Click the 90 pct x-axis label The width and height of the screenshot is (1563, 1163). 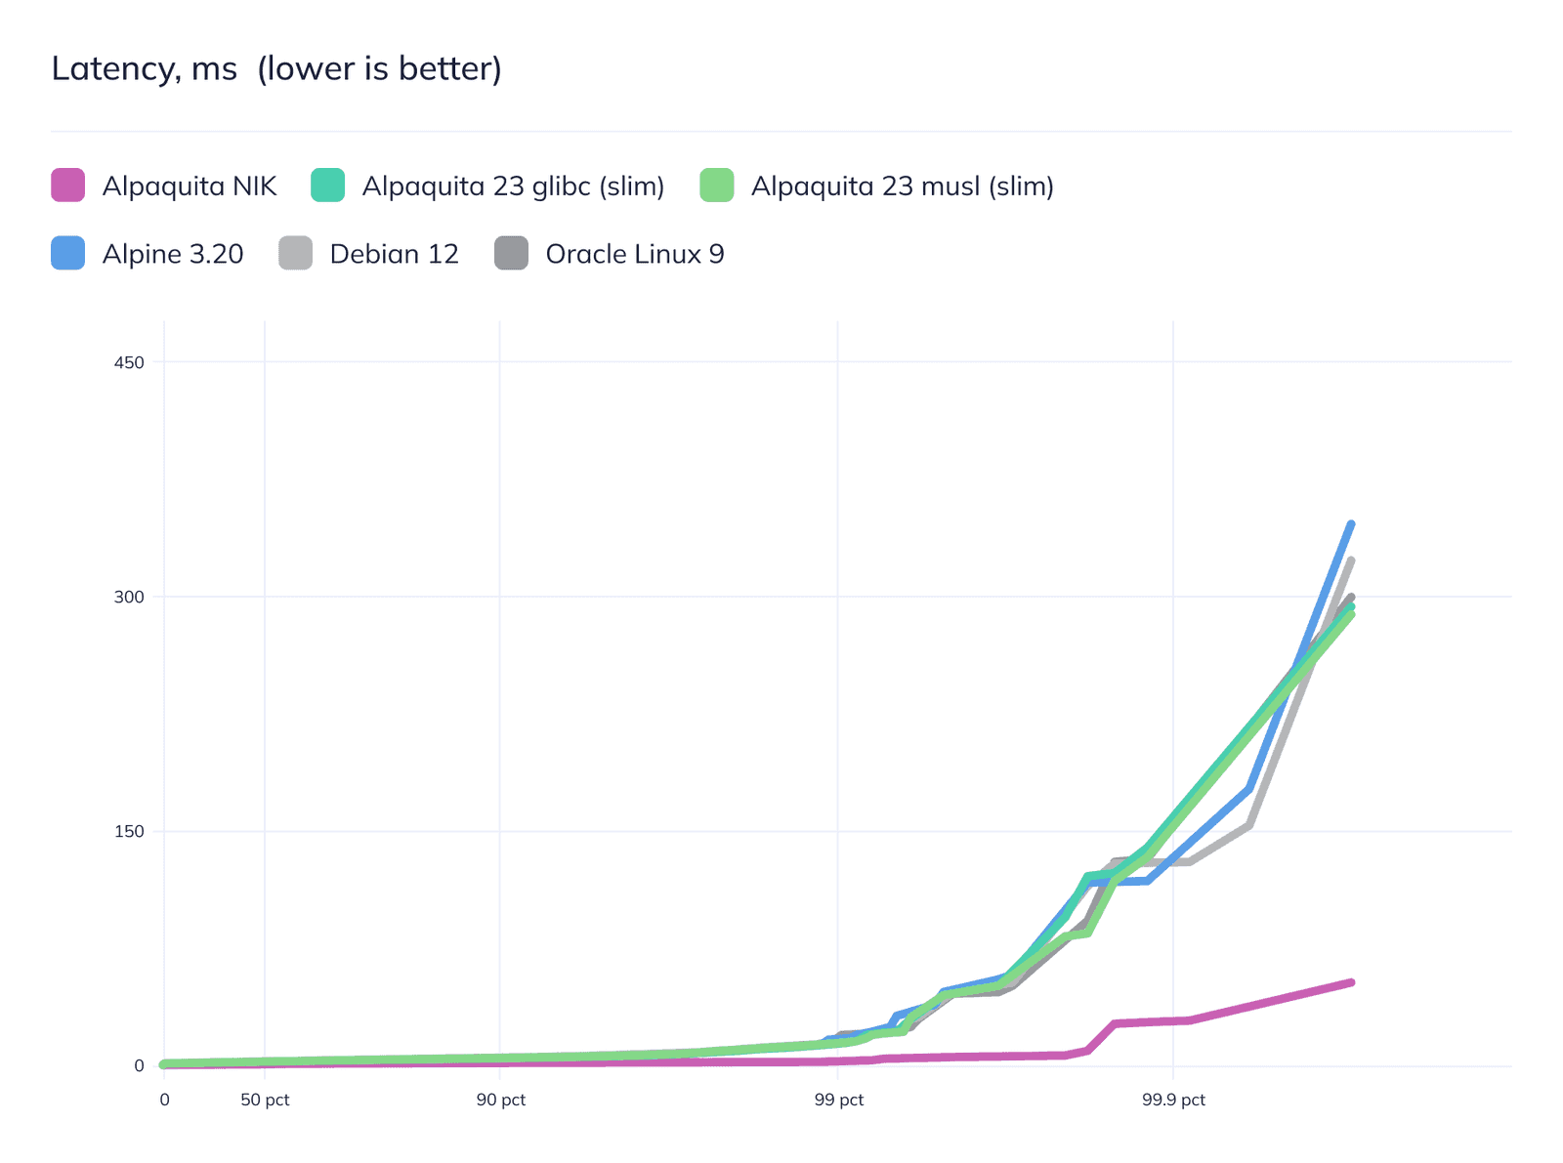coord(501,1100)
